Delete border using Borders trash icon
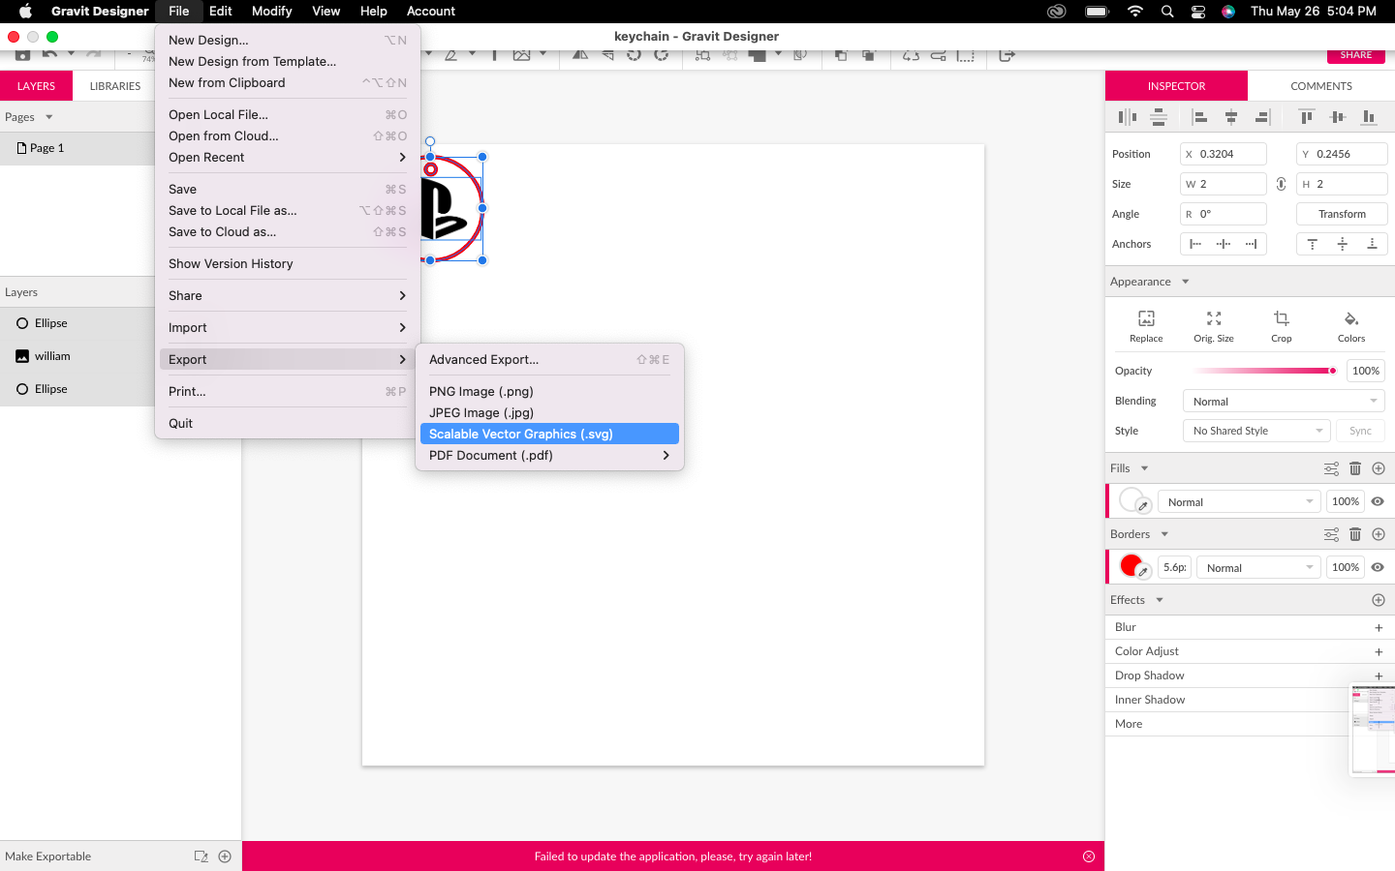Viewport: 1395px width, 871px height. tap(1355, 534)
